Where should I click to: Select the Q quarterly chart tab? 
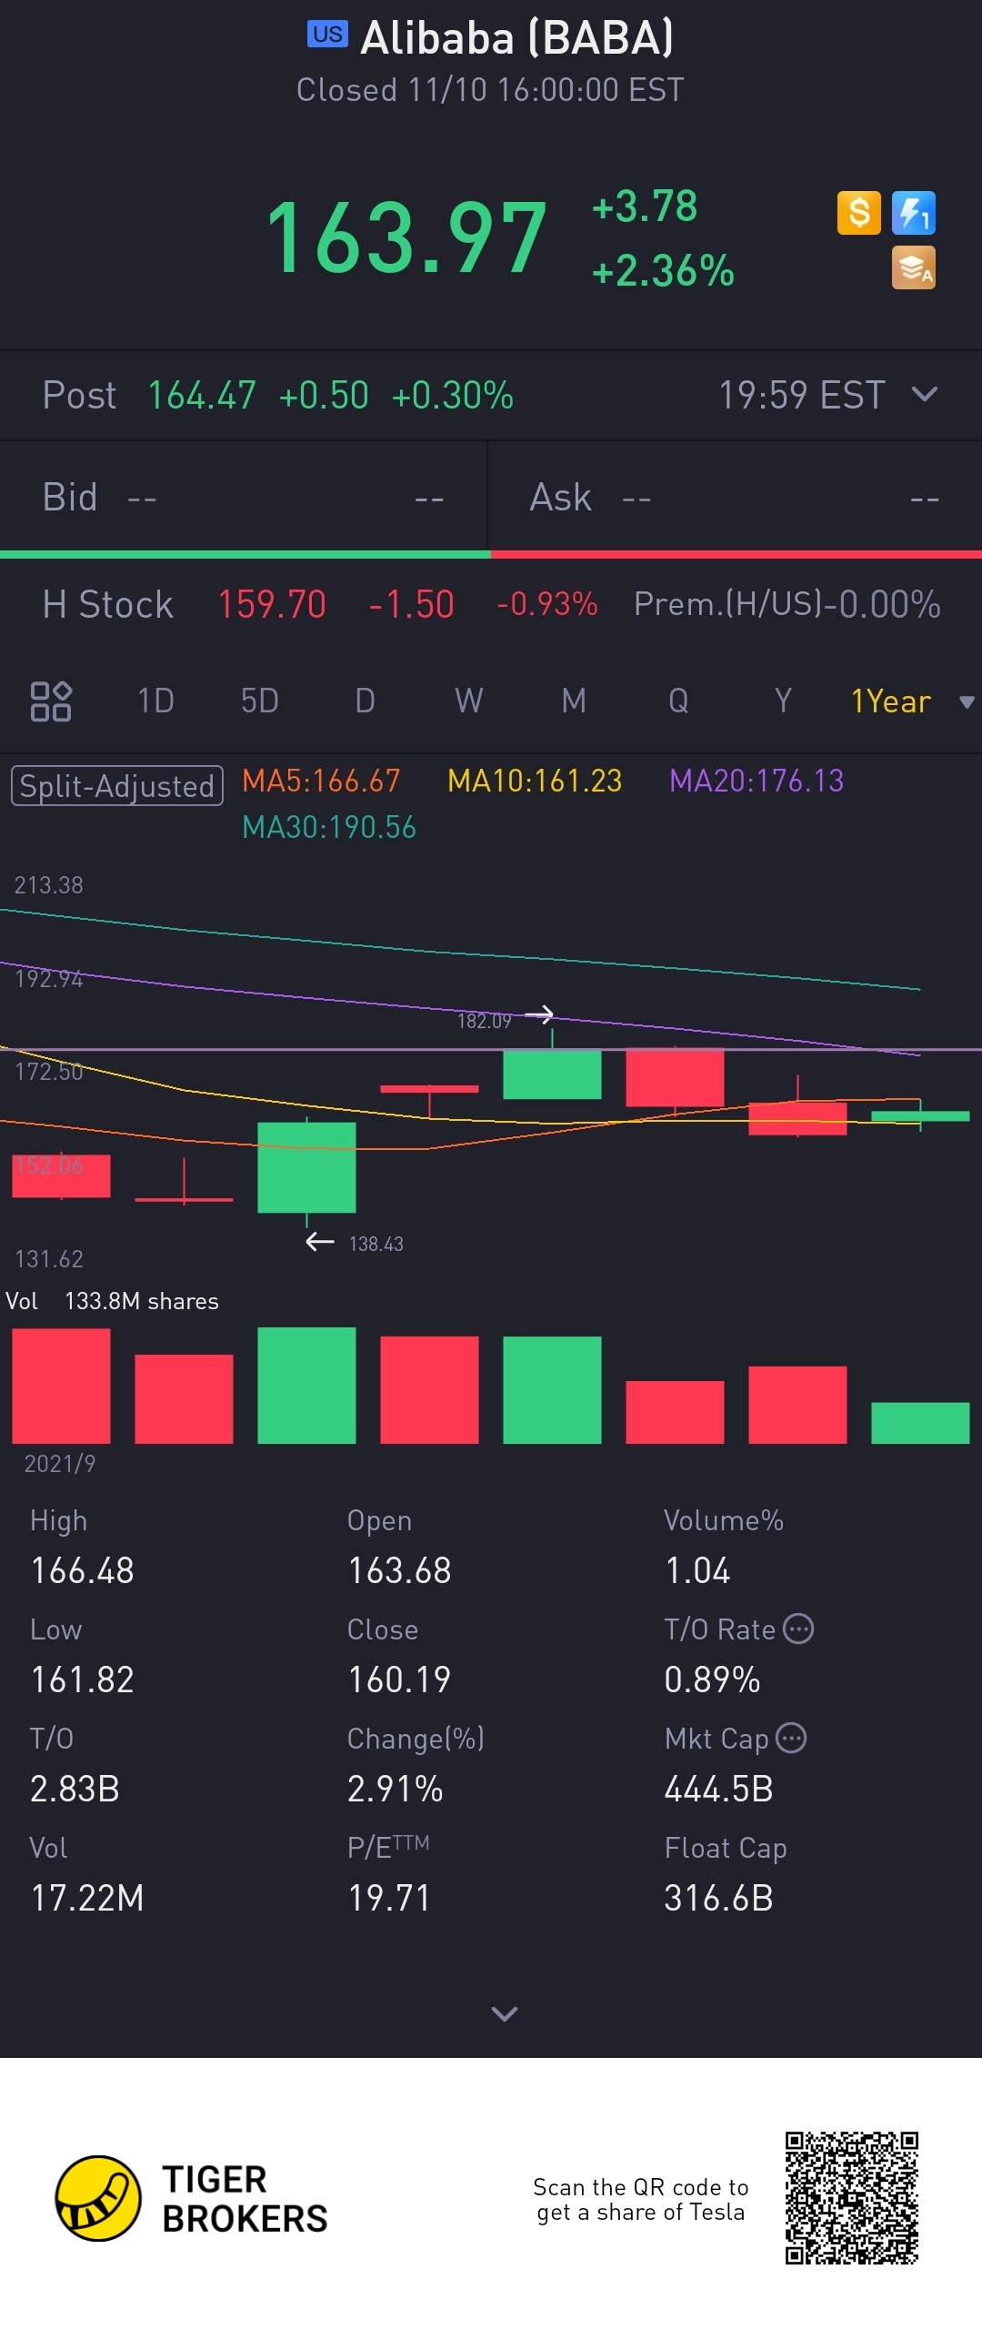coord(678,701)
